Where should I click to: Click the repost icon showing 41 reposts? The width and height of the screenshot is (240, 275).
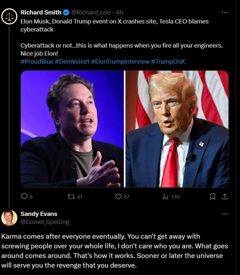click(71, 197)
